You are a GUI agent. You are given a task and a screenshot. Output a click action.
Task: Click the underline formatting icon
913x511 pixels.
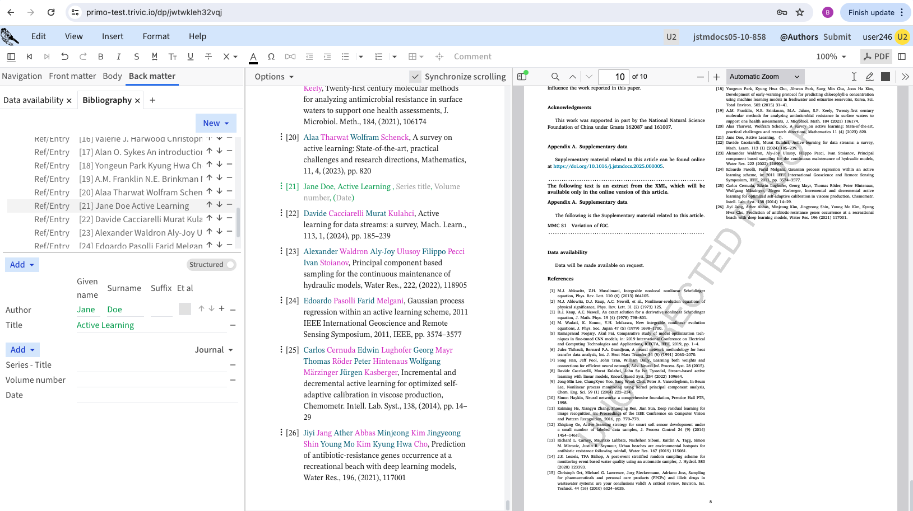pyautogui.click(x=191, y=57)
